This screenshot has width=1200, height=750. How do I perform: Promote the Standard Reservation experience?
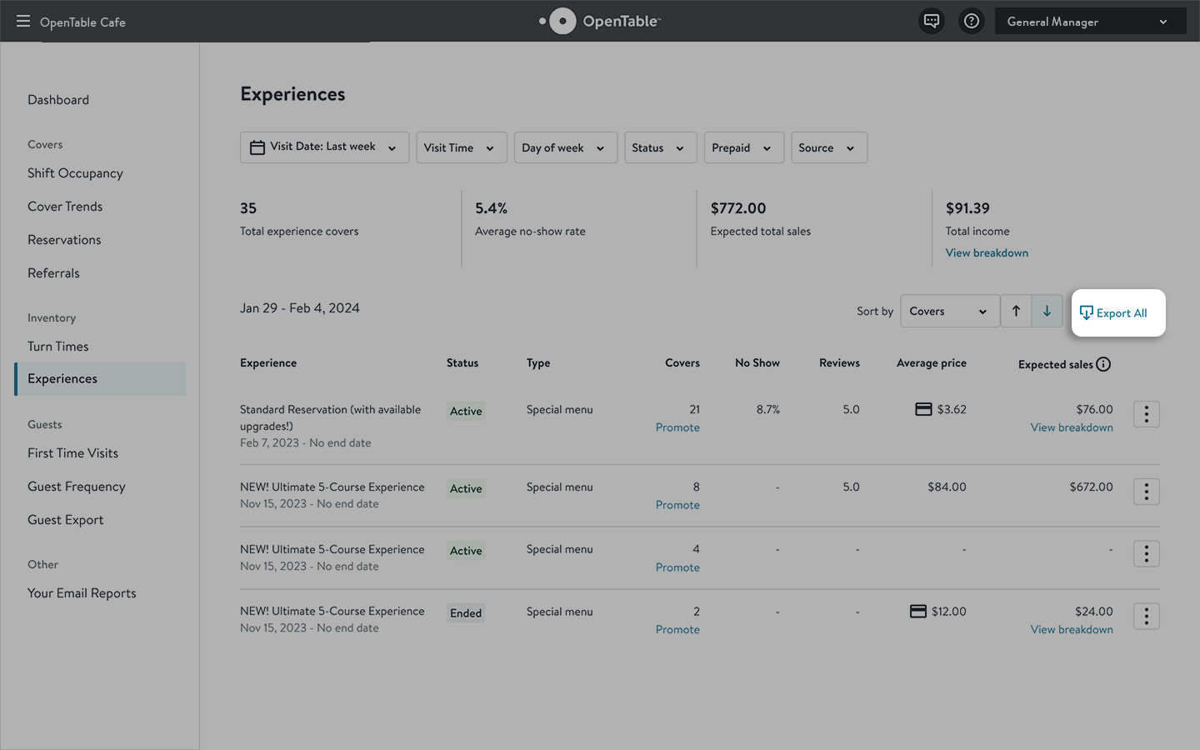(677, 427)
